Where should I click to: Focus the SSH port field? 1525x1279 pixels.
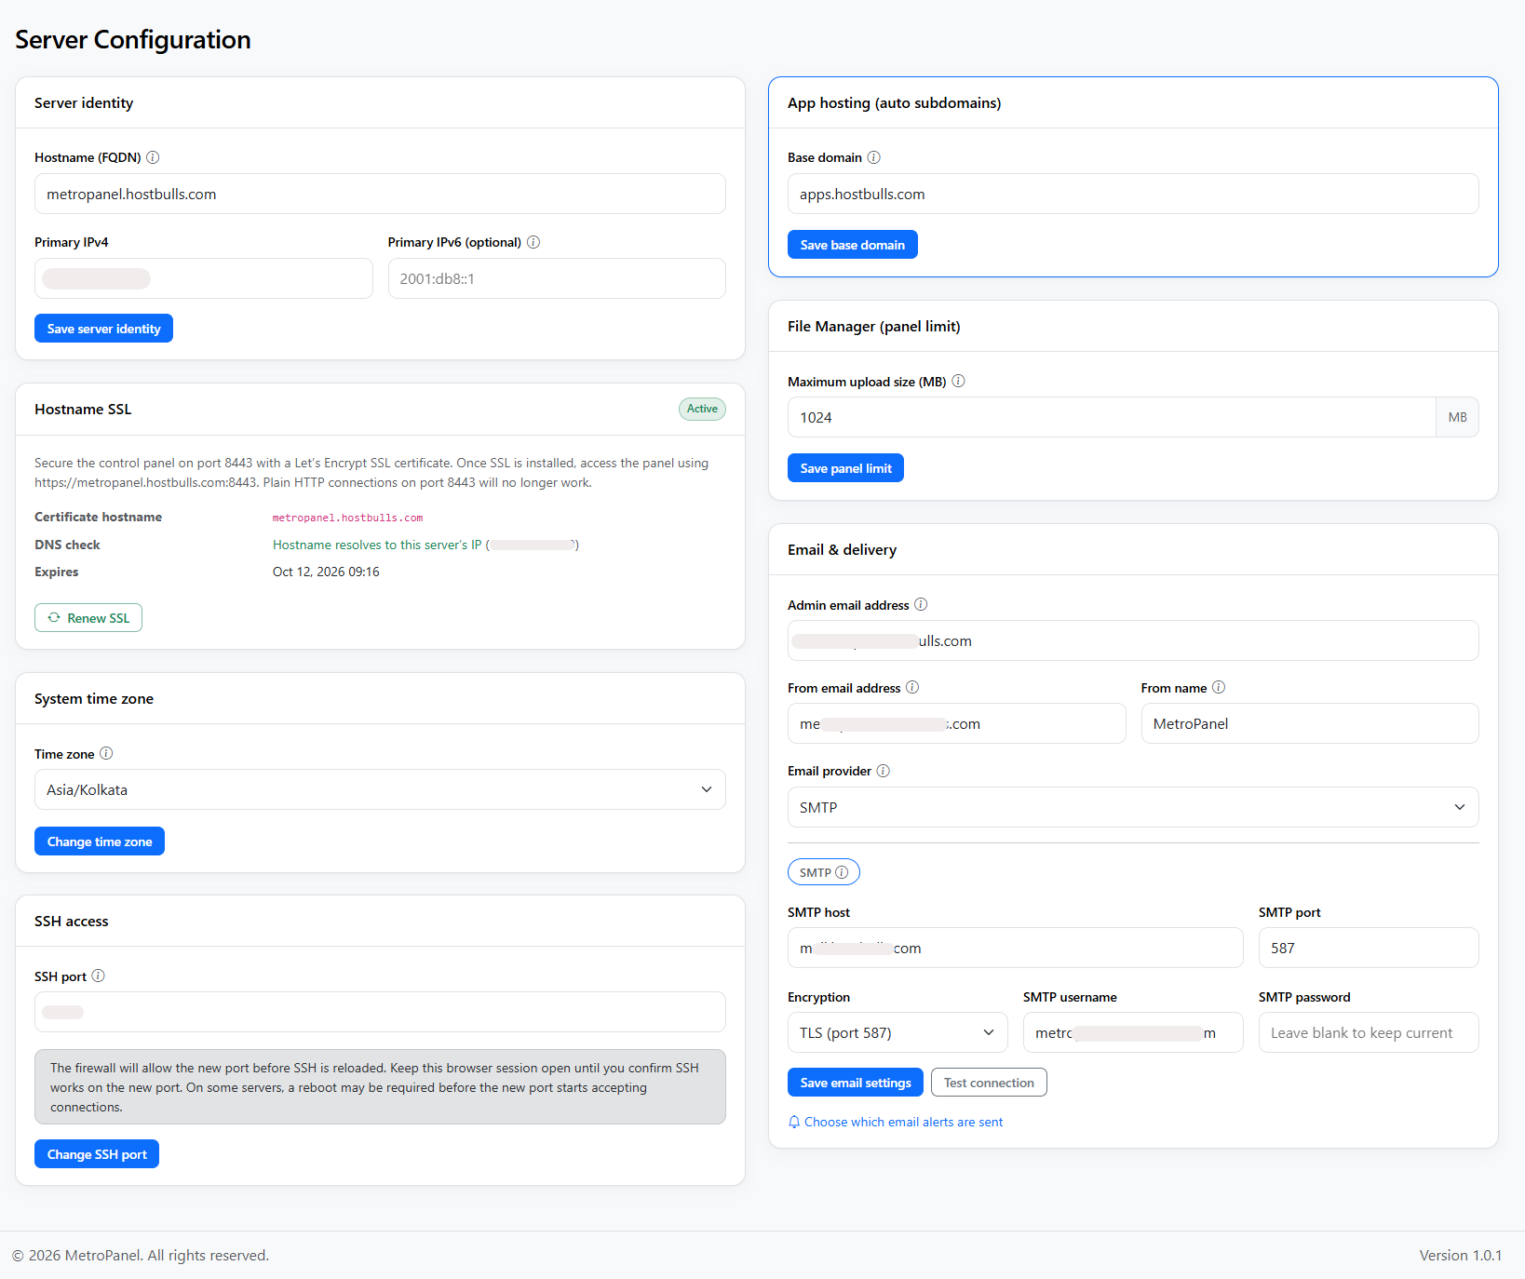click(x=380, y=1012)
